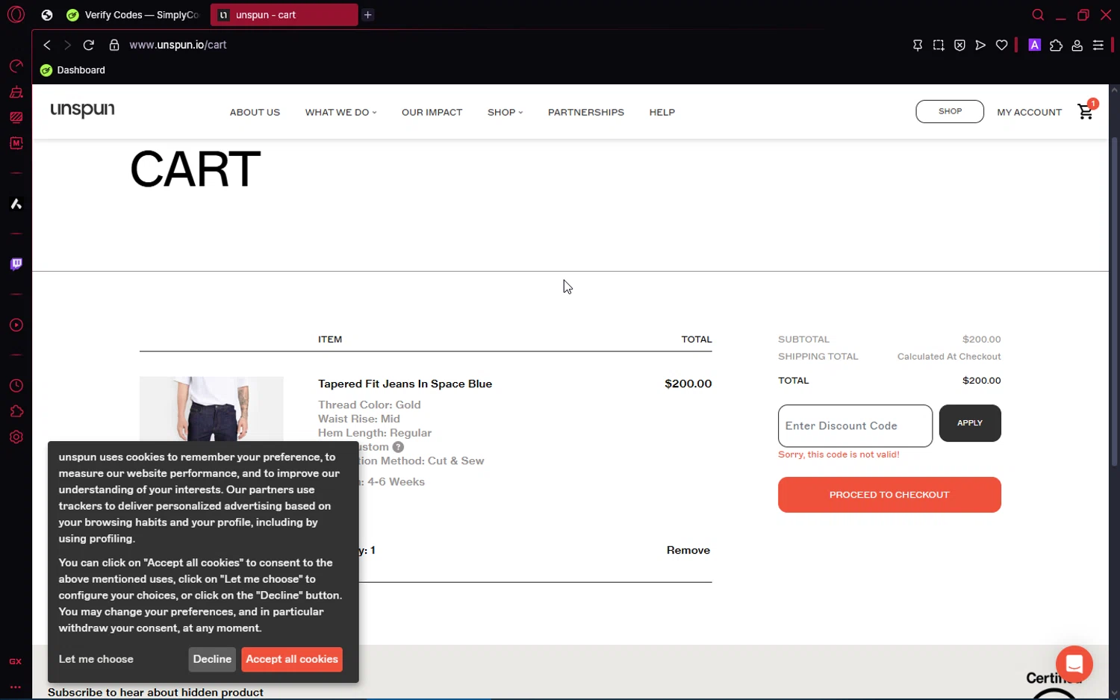Expand the WHAT WE DO dropdown
Viewport: 1120px width, 700px height.
coord(340,113)
